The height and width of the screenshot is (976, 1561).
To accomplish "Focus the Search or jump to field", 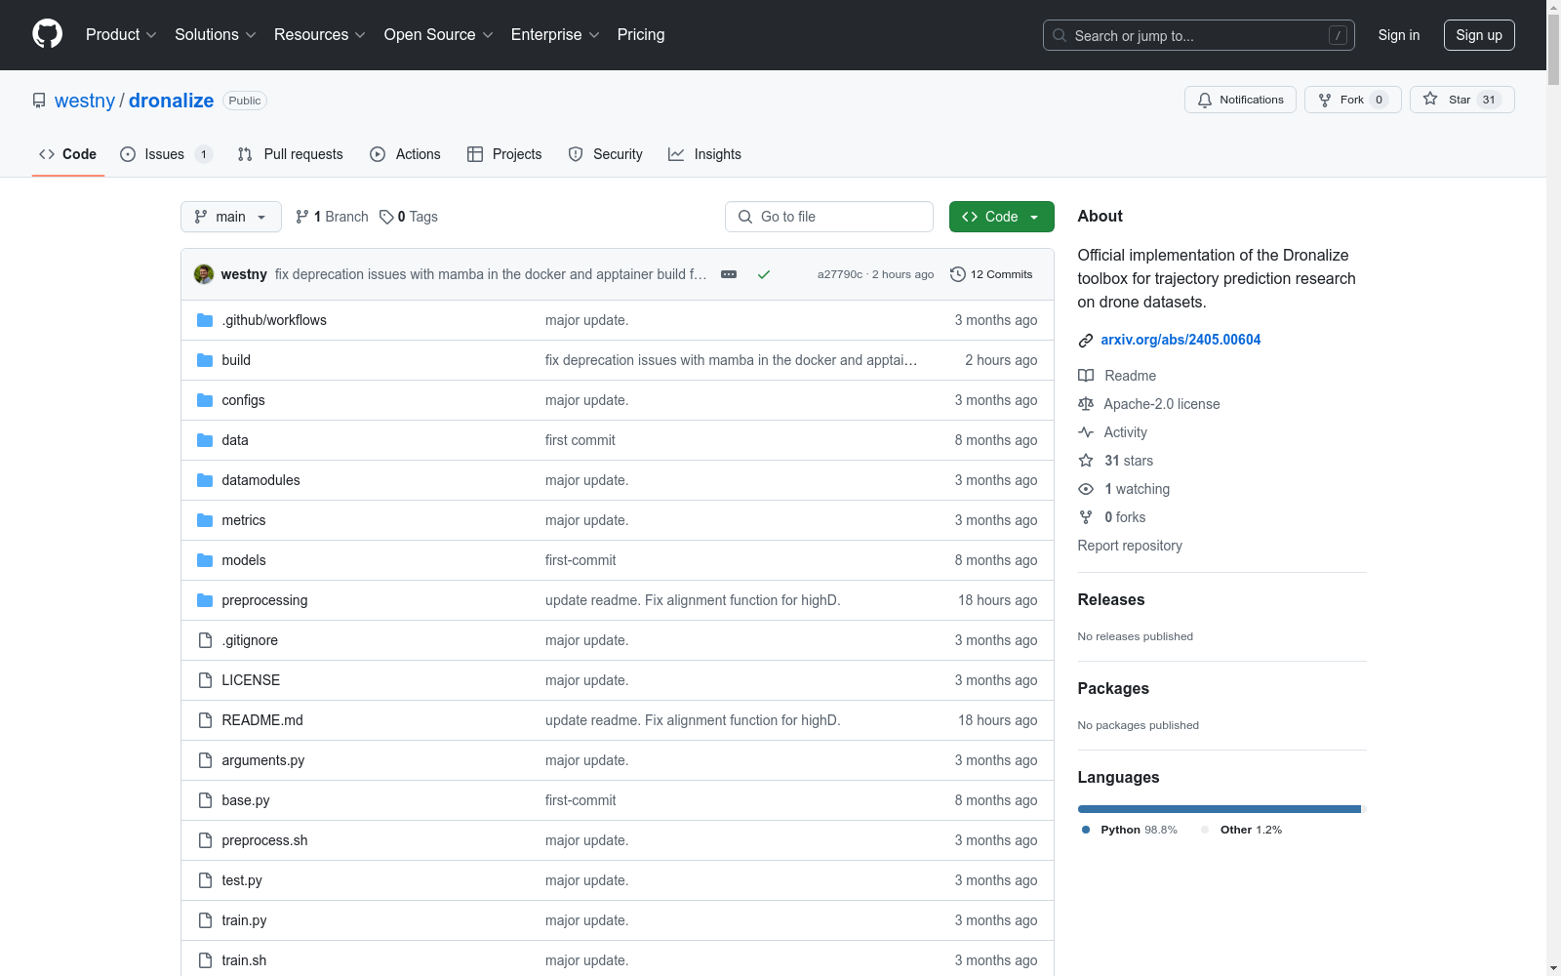I will 1199,35.
